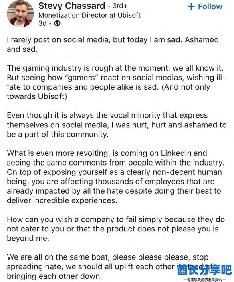The width and height of the screenshot is (234, 282).
Task: Click the line 'deliver incredible experiences.'
Action: point(62,200)
